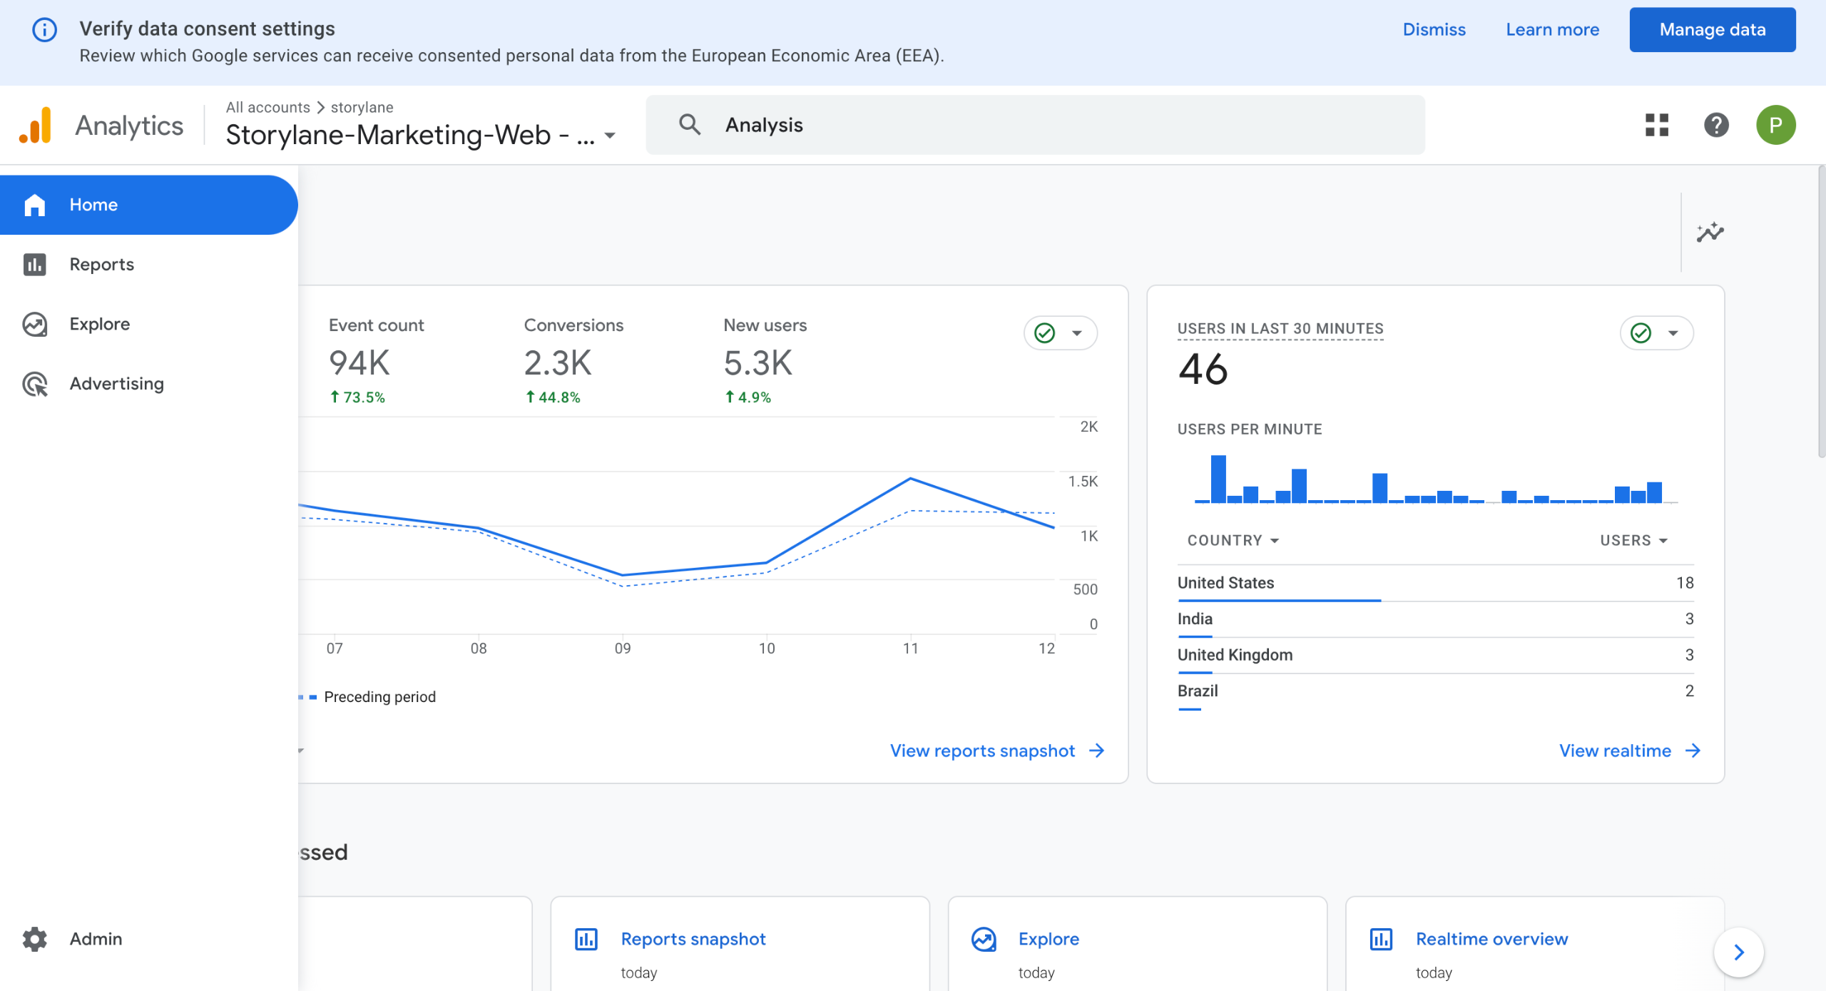Screen dimensions: 1826x991
Task: Open View realtime link
Action: (x=1630, y=751)
